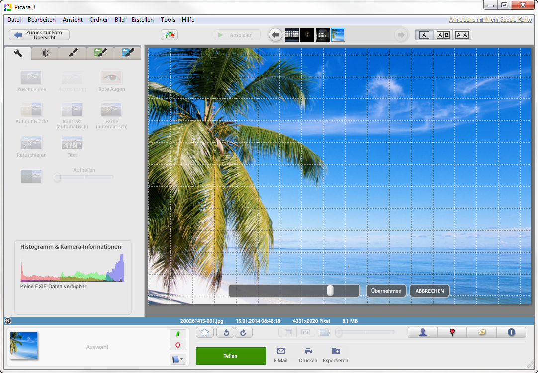Click the ABBRECHEN button
Image resolution: width=538 pixels, height=373 pixels.
pos(430,291)
